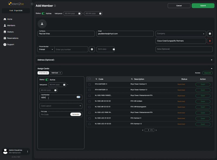The width and height of the screenshot is (217, 160).
Task: Click the green Submit button
Action: coord(203,6)
